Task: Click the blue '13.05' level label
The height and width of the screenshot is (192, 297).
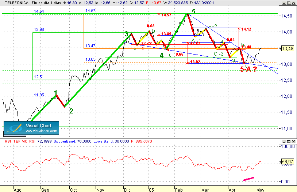Action: pyautogui.click(x=90, y=59)
